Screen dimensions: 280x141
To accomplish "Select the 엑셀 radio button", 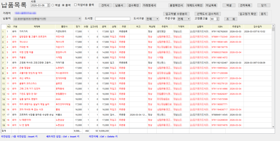I will pos(53,5).
